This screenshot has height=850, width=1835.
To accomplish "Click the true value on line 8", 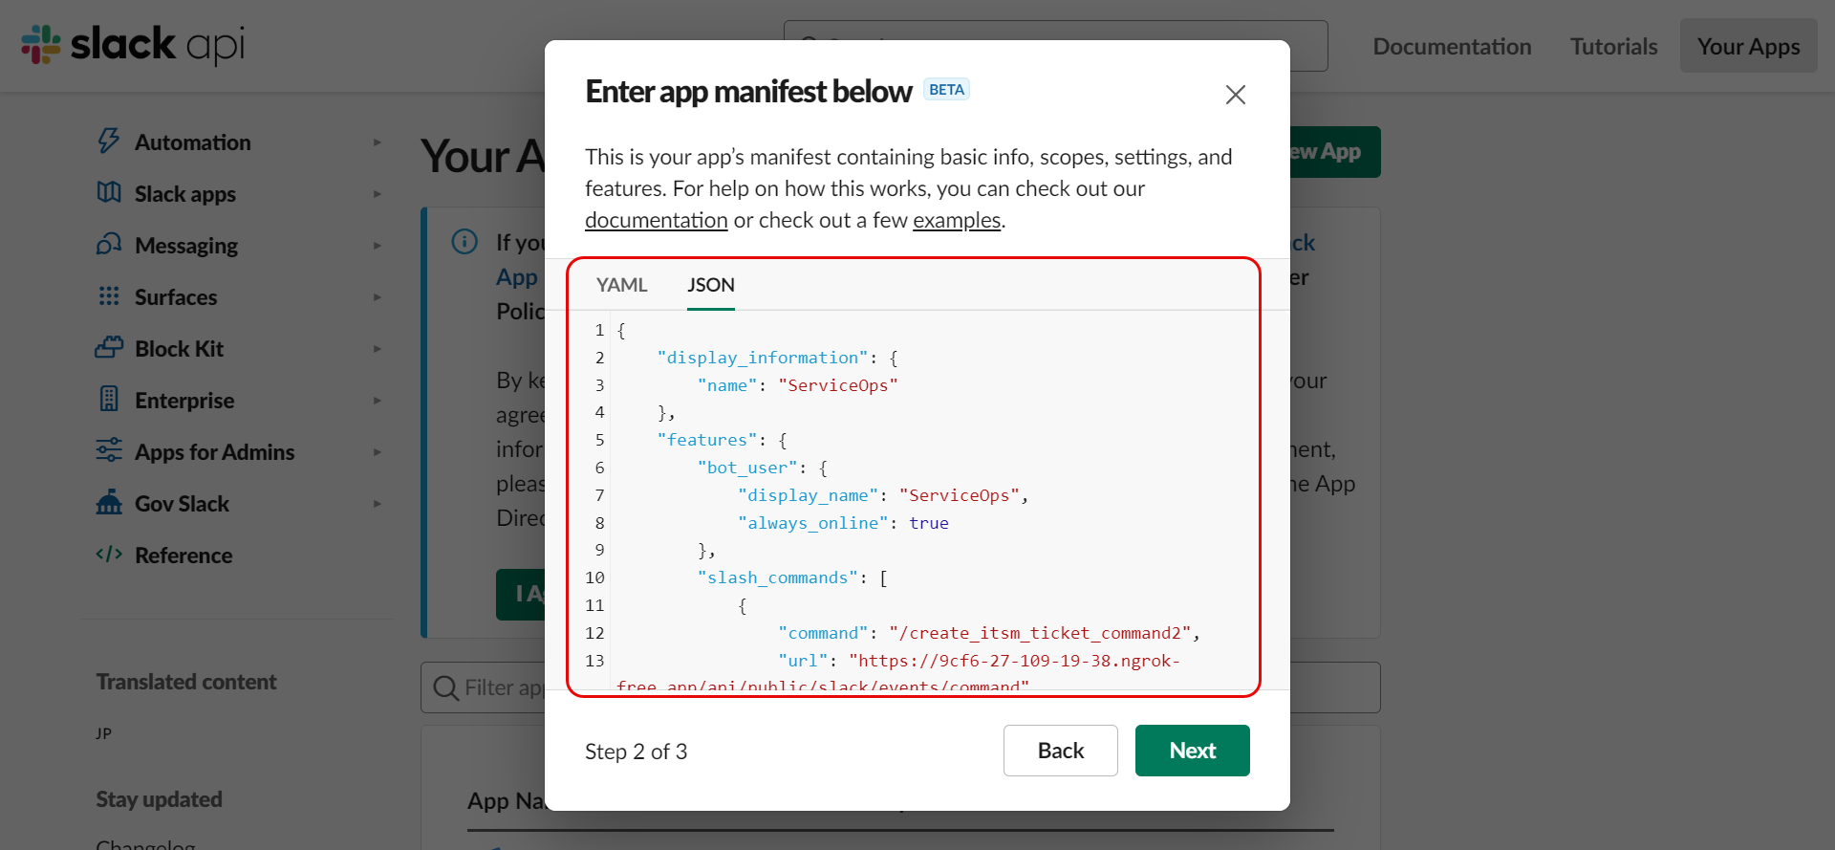I will pos(929,523).
